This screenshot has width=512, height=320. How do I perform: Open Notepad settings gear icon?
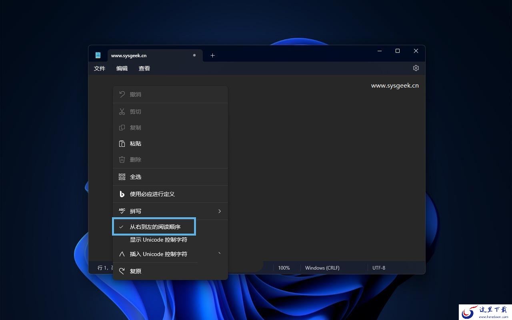(x=416, y=68)
